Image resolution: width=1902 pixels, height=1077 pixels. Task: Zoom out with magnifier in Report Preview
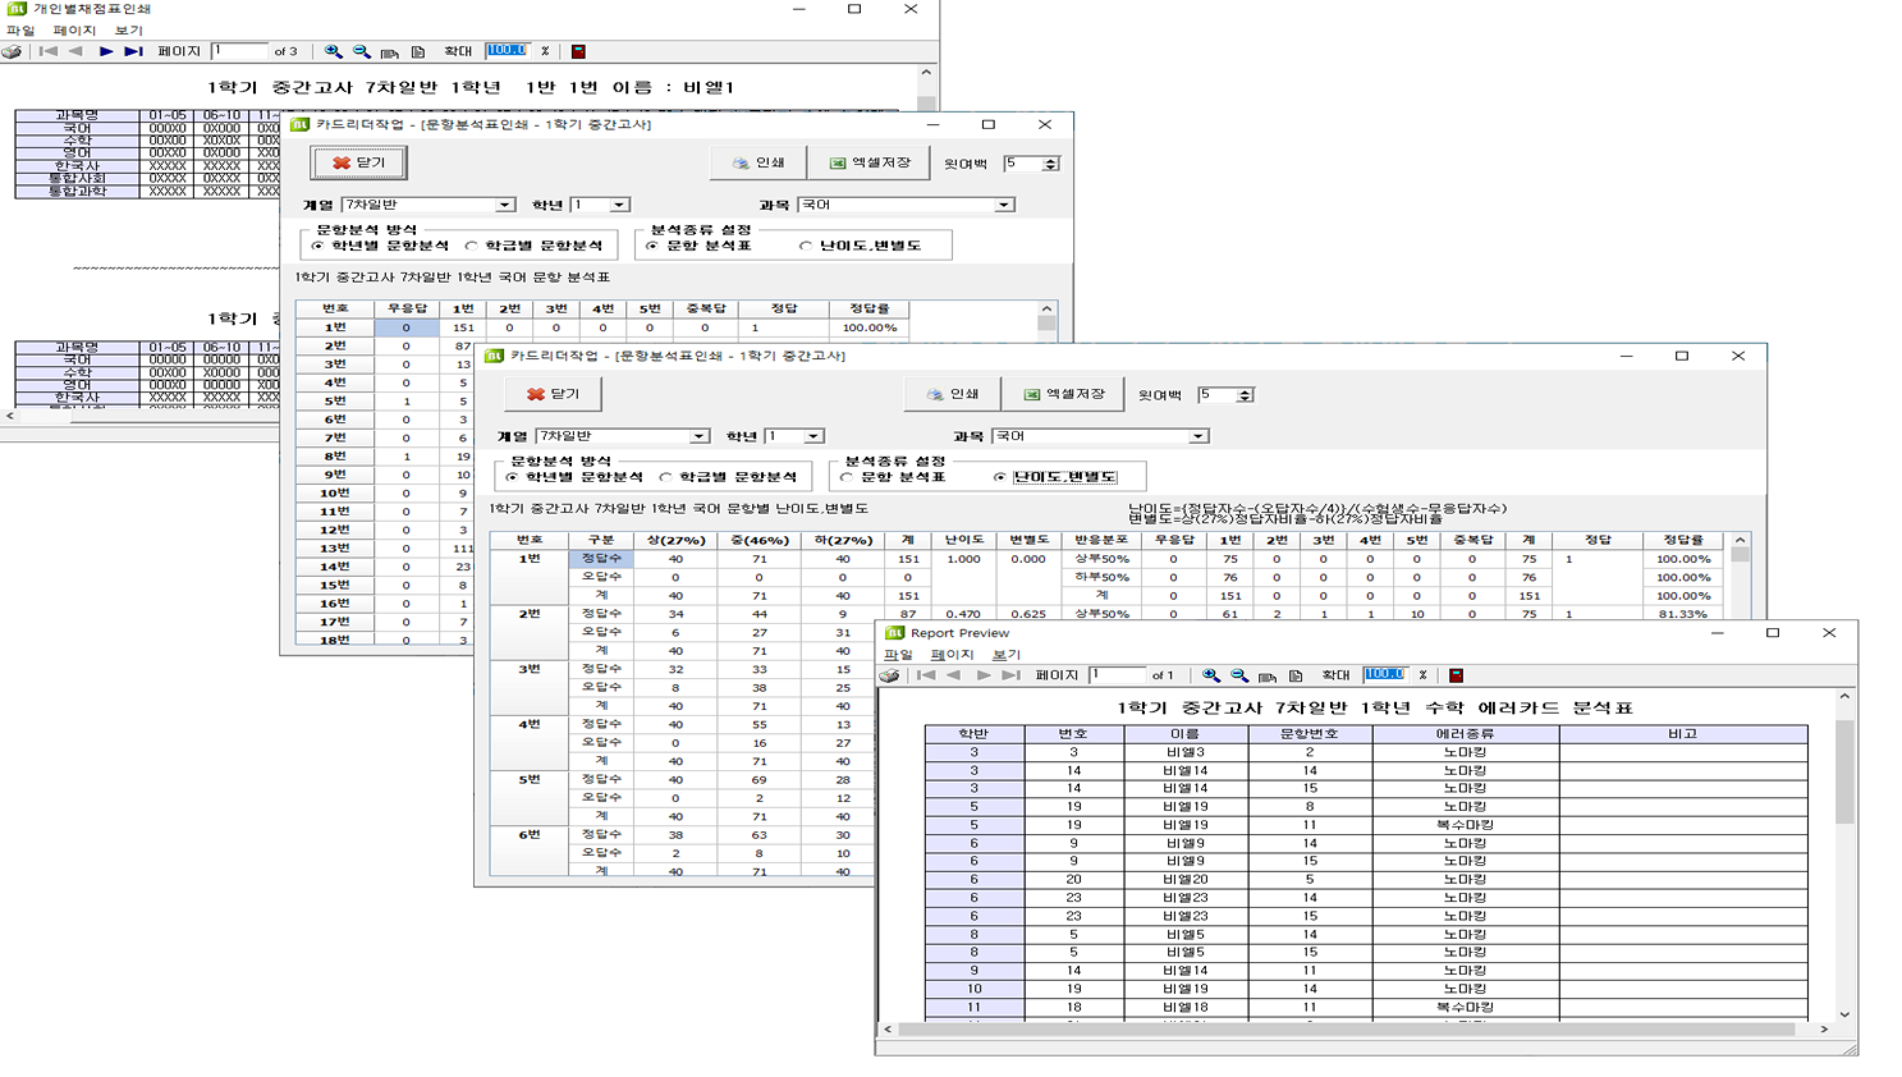click(1239, 675)
